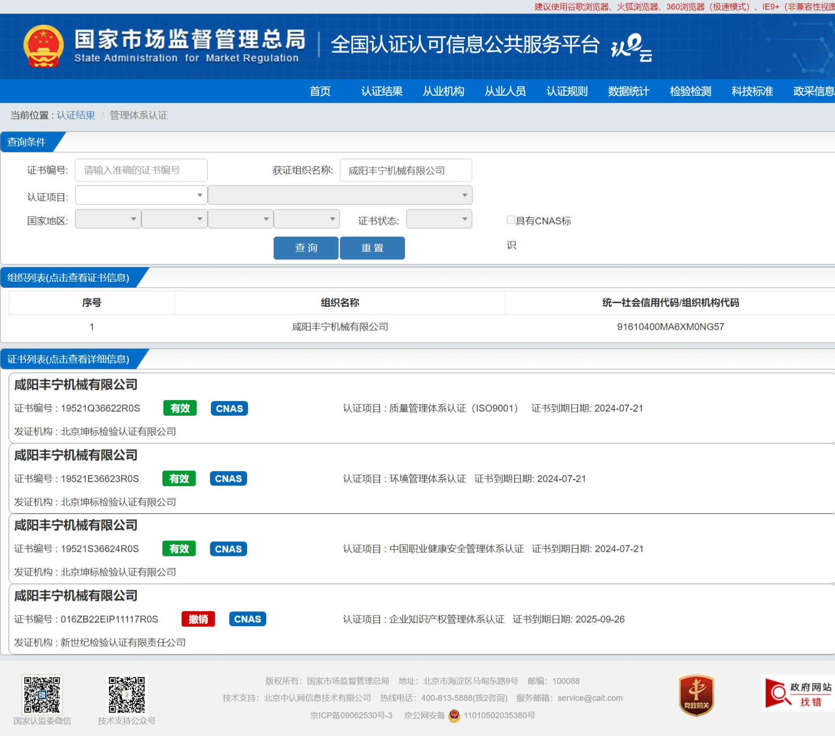The height and width of the screenshot is (736, 835).
Task: Open the 京ICP备09062530号-3 link
Action: point(351,715)
